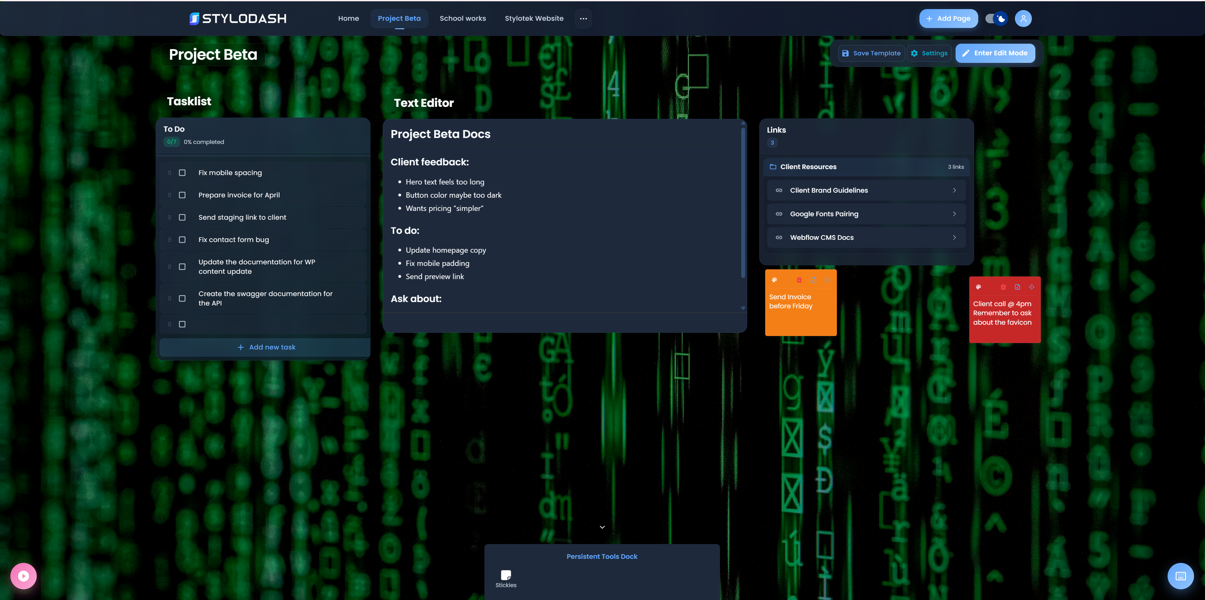The width and height of the screenshot is (1205, 600).
Task: Open the keyboard shortcuts floating button
Action: point(1180,576)
